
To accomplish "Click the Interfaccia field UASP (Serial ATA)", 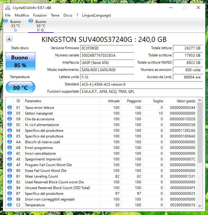I will point(107,63).
